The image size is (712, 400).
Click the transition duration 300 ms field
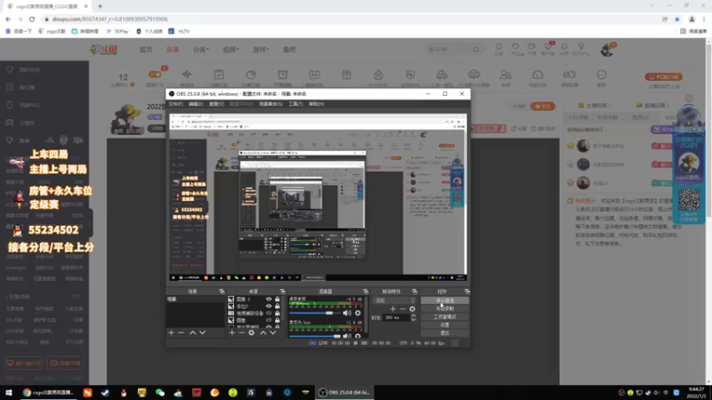coord(396,317)
